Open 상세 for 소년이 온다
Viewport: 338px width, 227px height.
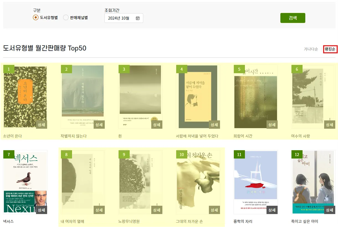42,125
